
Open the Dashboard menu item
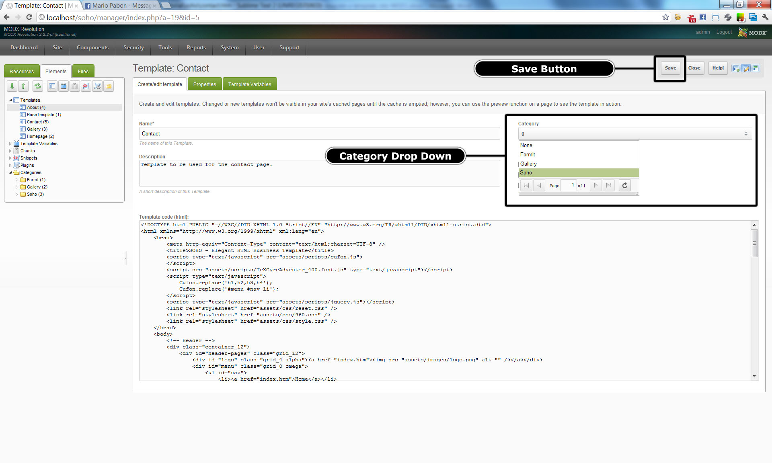tap(24, 47)
